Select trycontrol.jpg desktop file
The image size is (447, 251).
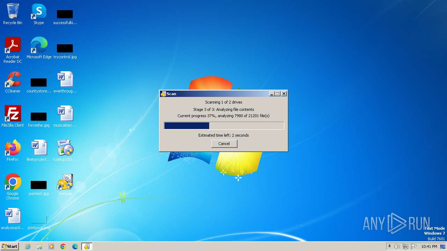click(65, 51)
